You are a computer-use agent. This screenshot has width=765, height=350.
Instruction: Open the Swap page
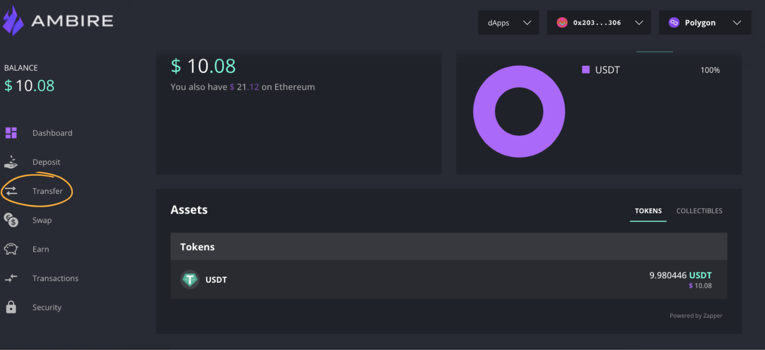click(x=42, y=220)
